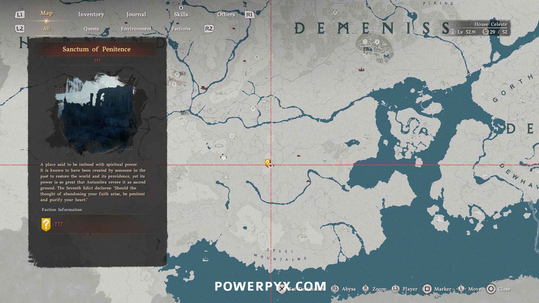The image size is (539, 303).
Task: Click the R3 Abyss button icon
Action: point(335,289)
